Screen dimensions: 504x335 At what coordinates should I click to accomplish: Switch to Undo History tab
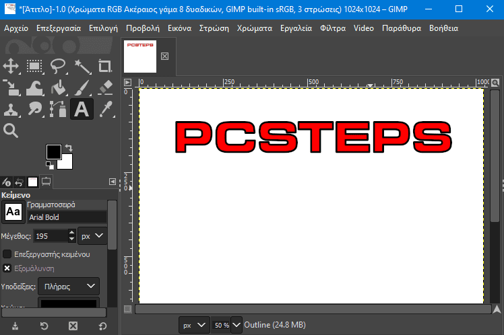click(x=20, y=182)
